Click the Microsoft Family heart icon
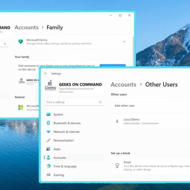Viewport: 190px width, 190px height. click(x=21, y=41)
